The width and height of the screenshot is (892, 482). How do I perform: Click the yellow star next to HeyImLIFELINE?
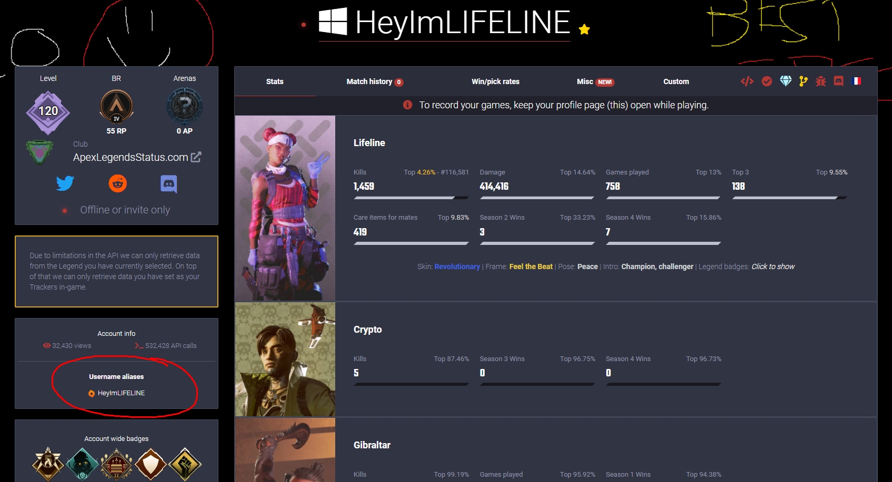pyautogui.click(x=584, y=29)
